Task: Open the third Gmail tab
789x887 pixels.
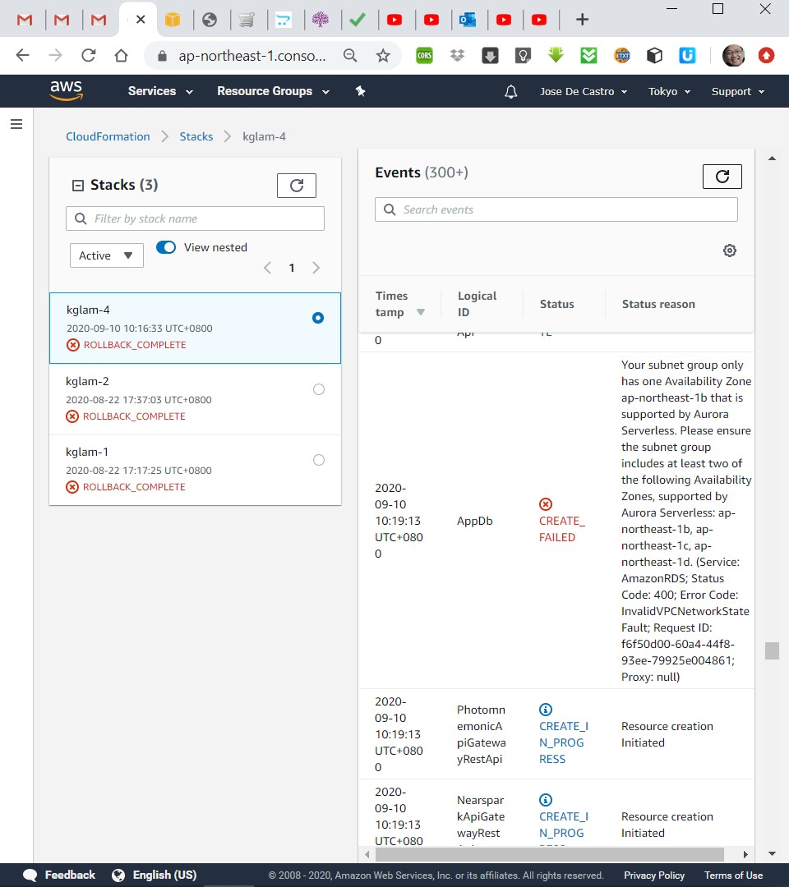Action: [99, 21]
